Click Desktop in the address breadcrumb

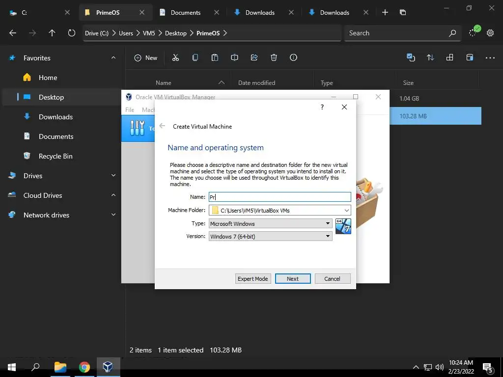click(175, 33)
